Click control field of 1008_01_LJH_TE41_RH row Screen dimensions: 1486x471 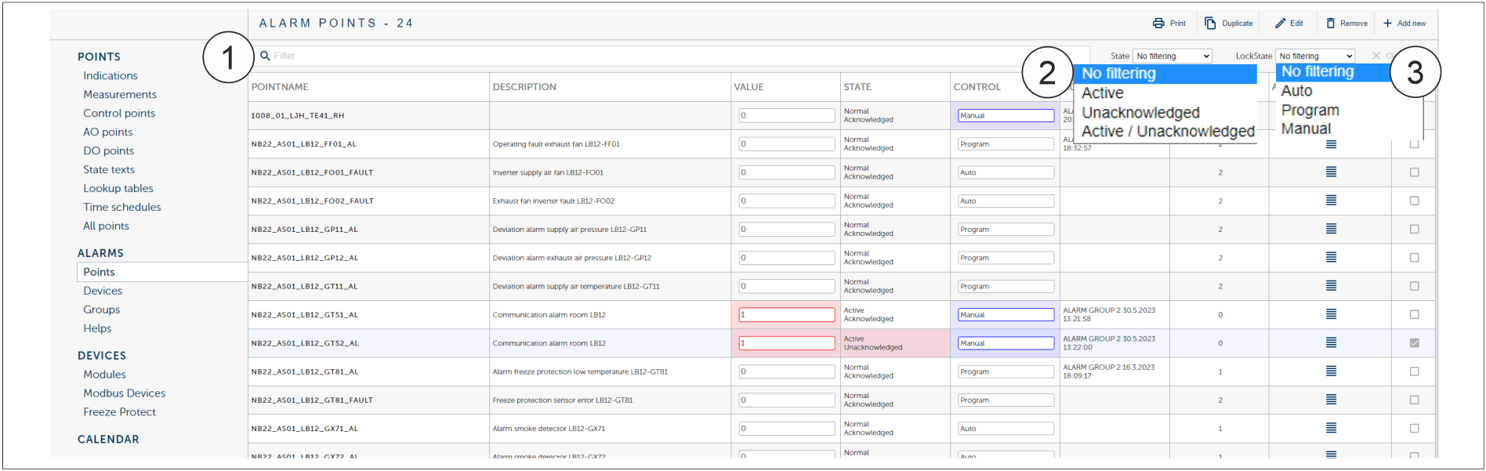[1006, 115]
